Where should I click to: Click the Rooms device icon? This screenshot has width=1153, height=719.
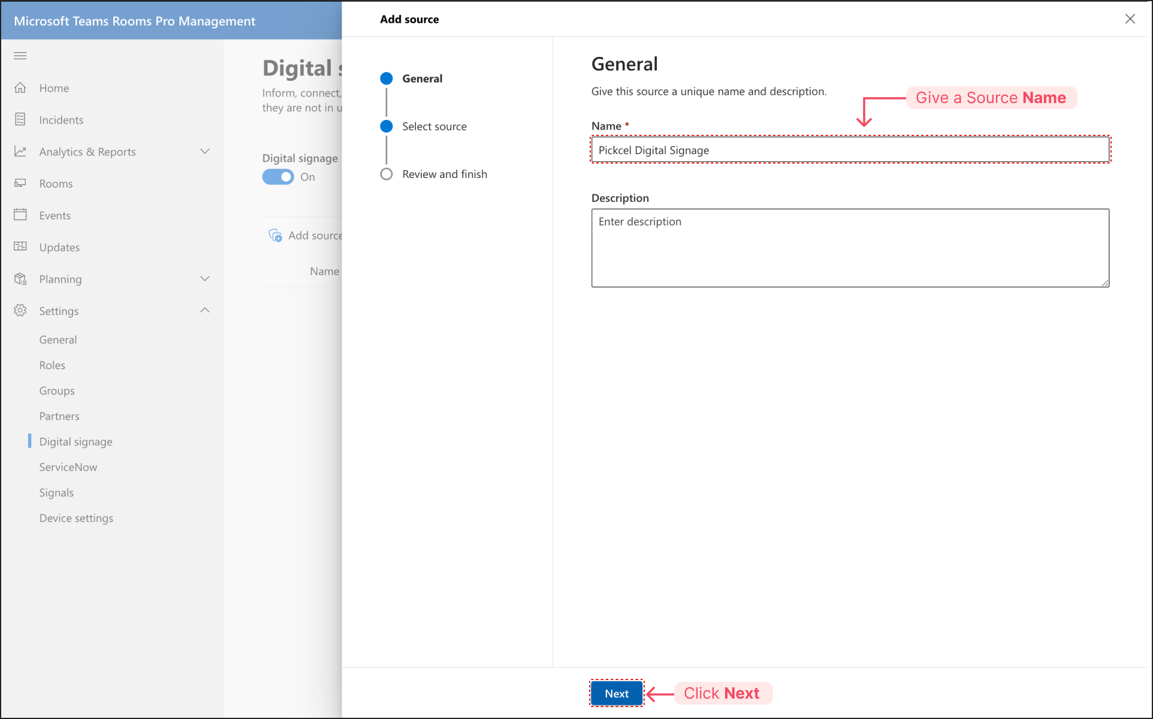pyautogui.click(x=20, y=183)
